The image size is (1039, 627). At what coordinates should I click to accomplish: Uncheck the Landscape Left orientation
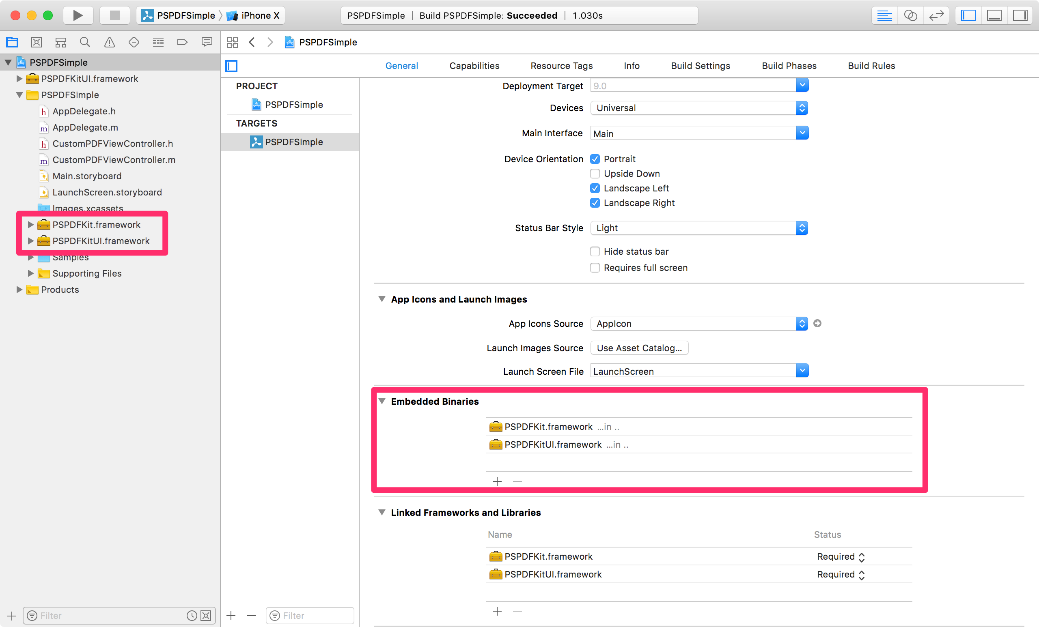[x=595, y=188]
